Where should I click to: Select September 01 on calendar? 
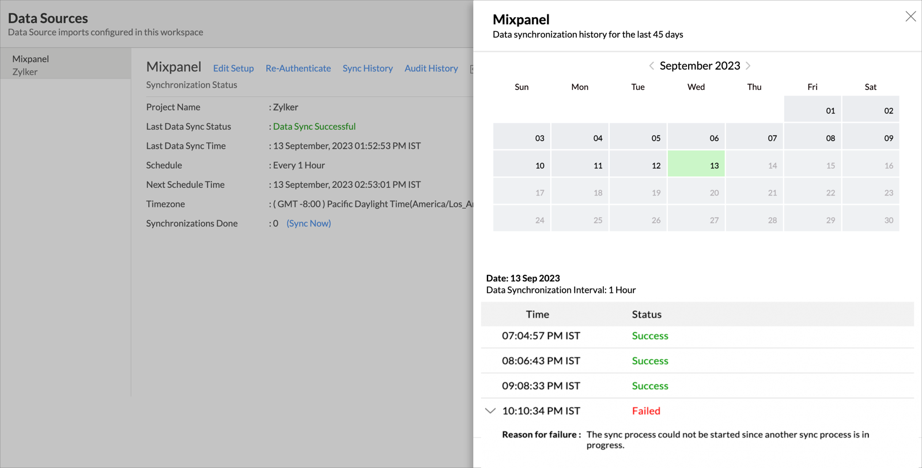813,109
